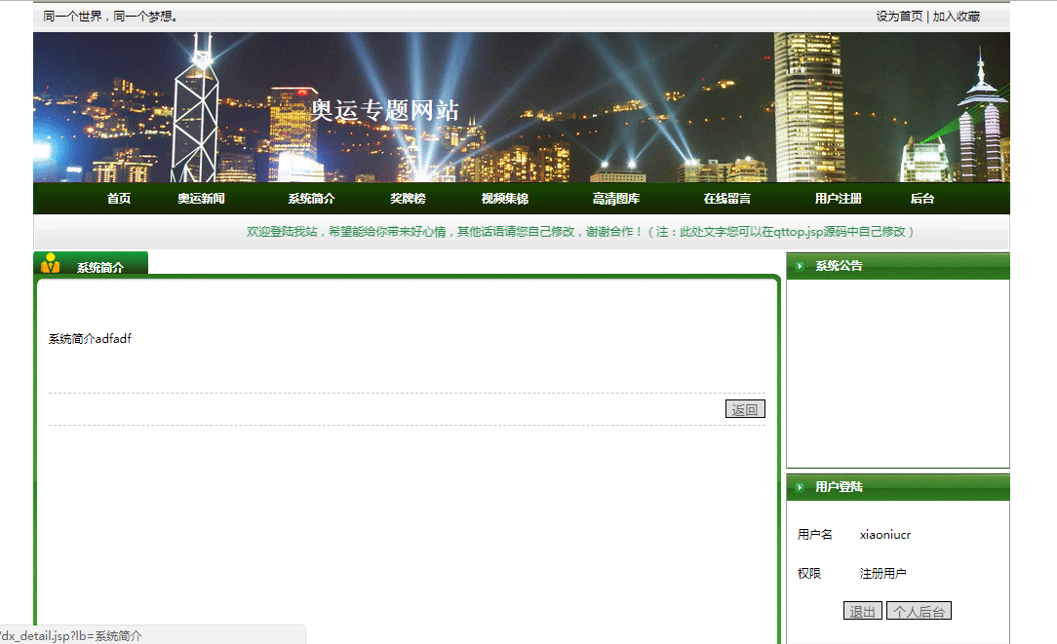
Task: Click the 系统简介adfadf content text
Action: [x=90, y=339]
